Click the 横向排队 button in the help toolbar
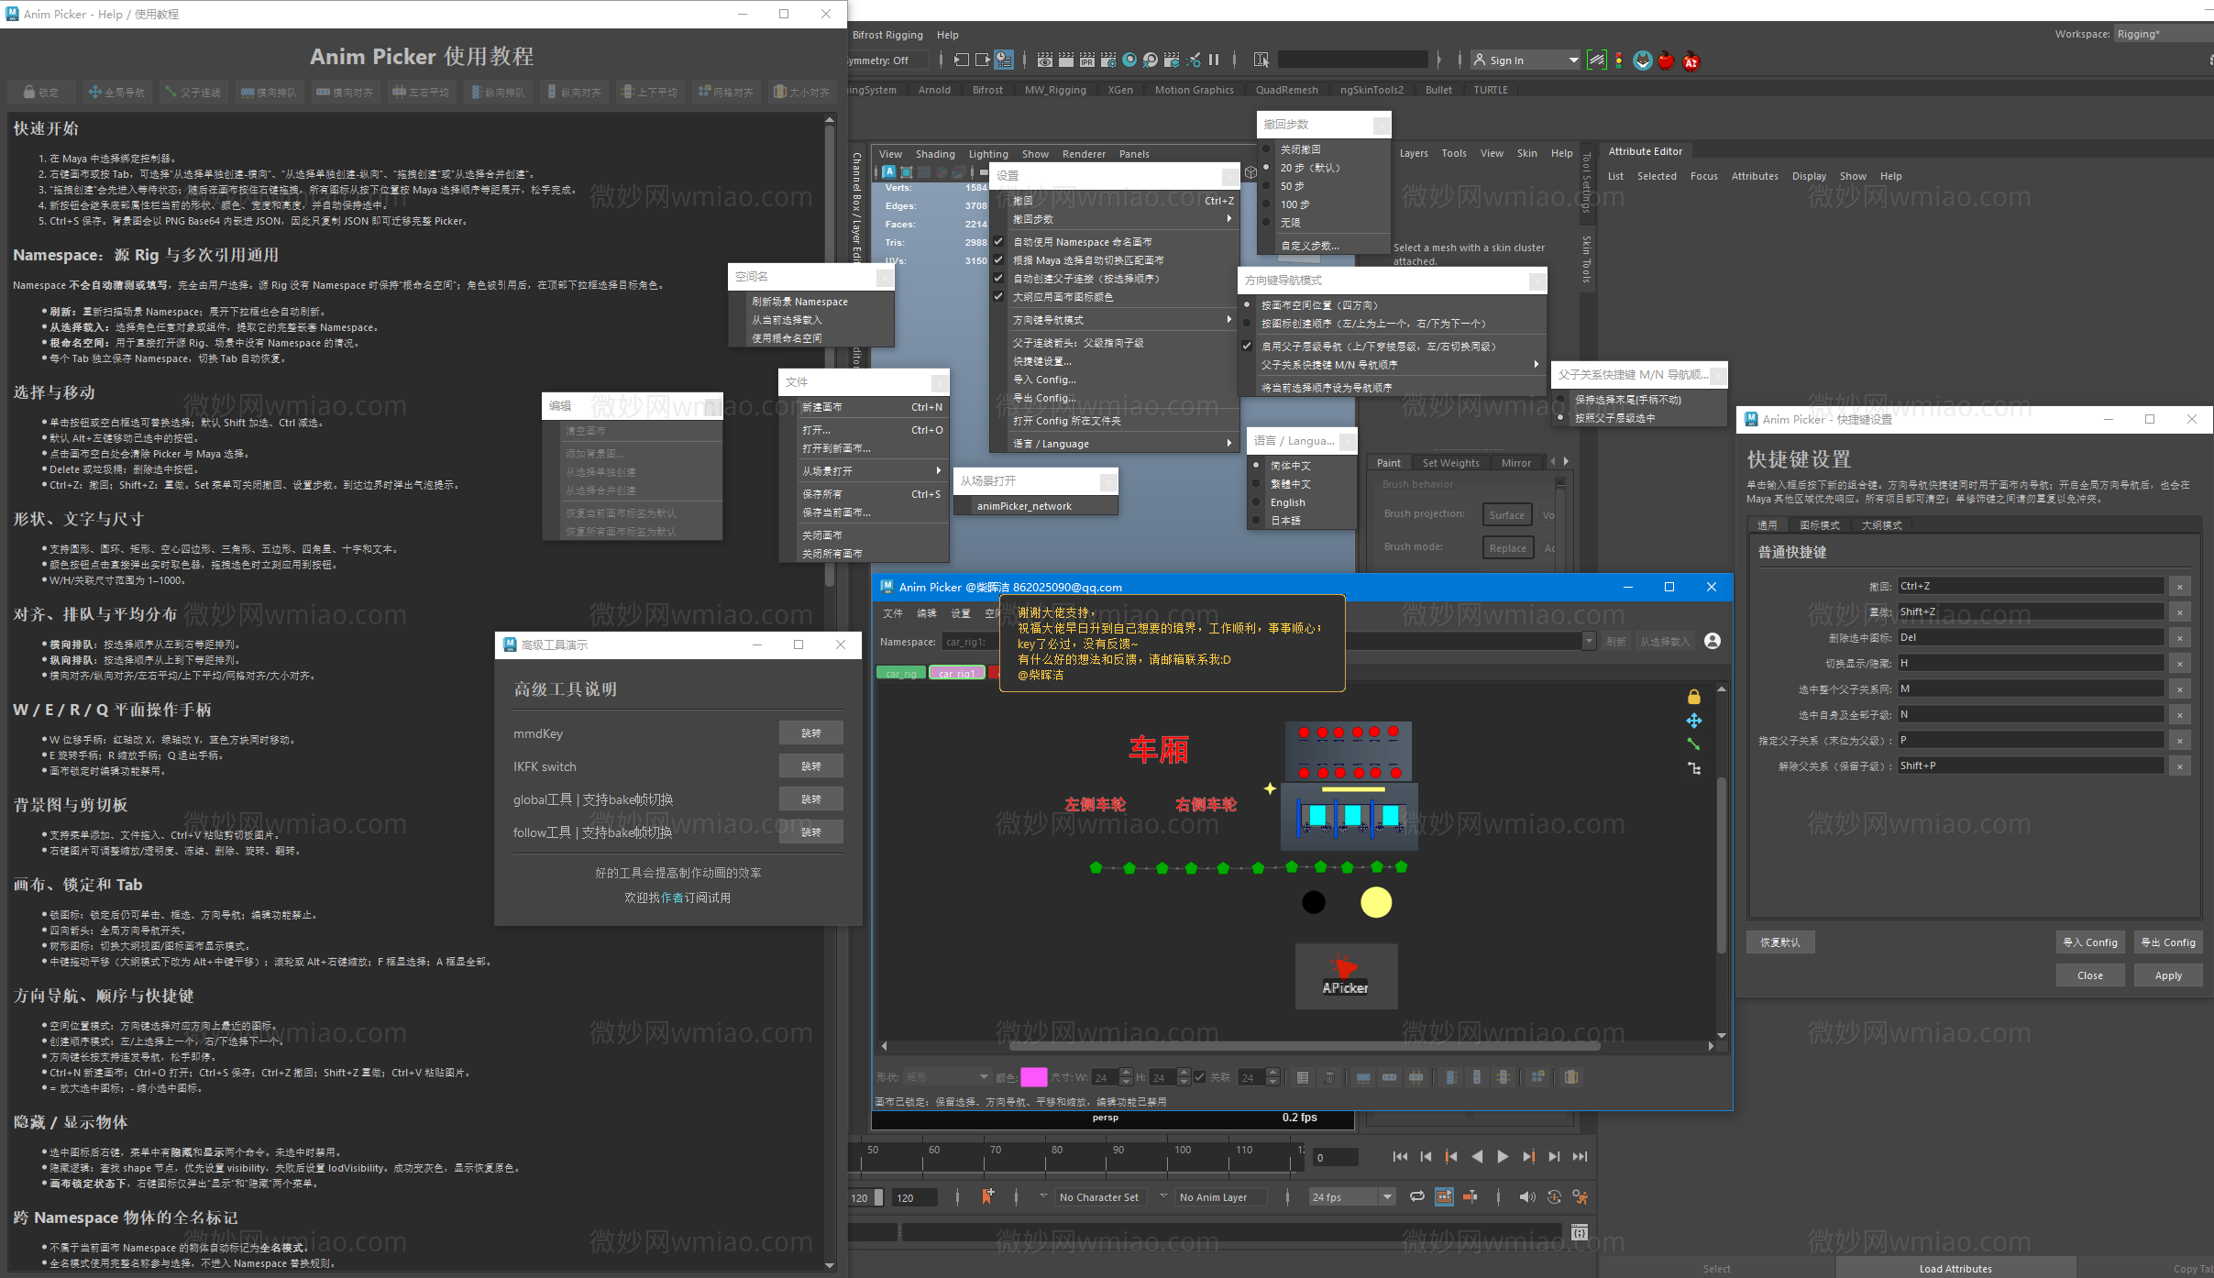This screenshot has width=2214, height=1278. coord(269,92)
